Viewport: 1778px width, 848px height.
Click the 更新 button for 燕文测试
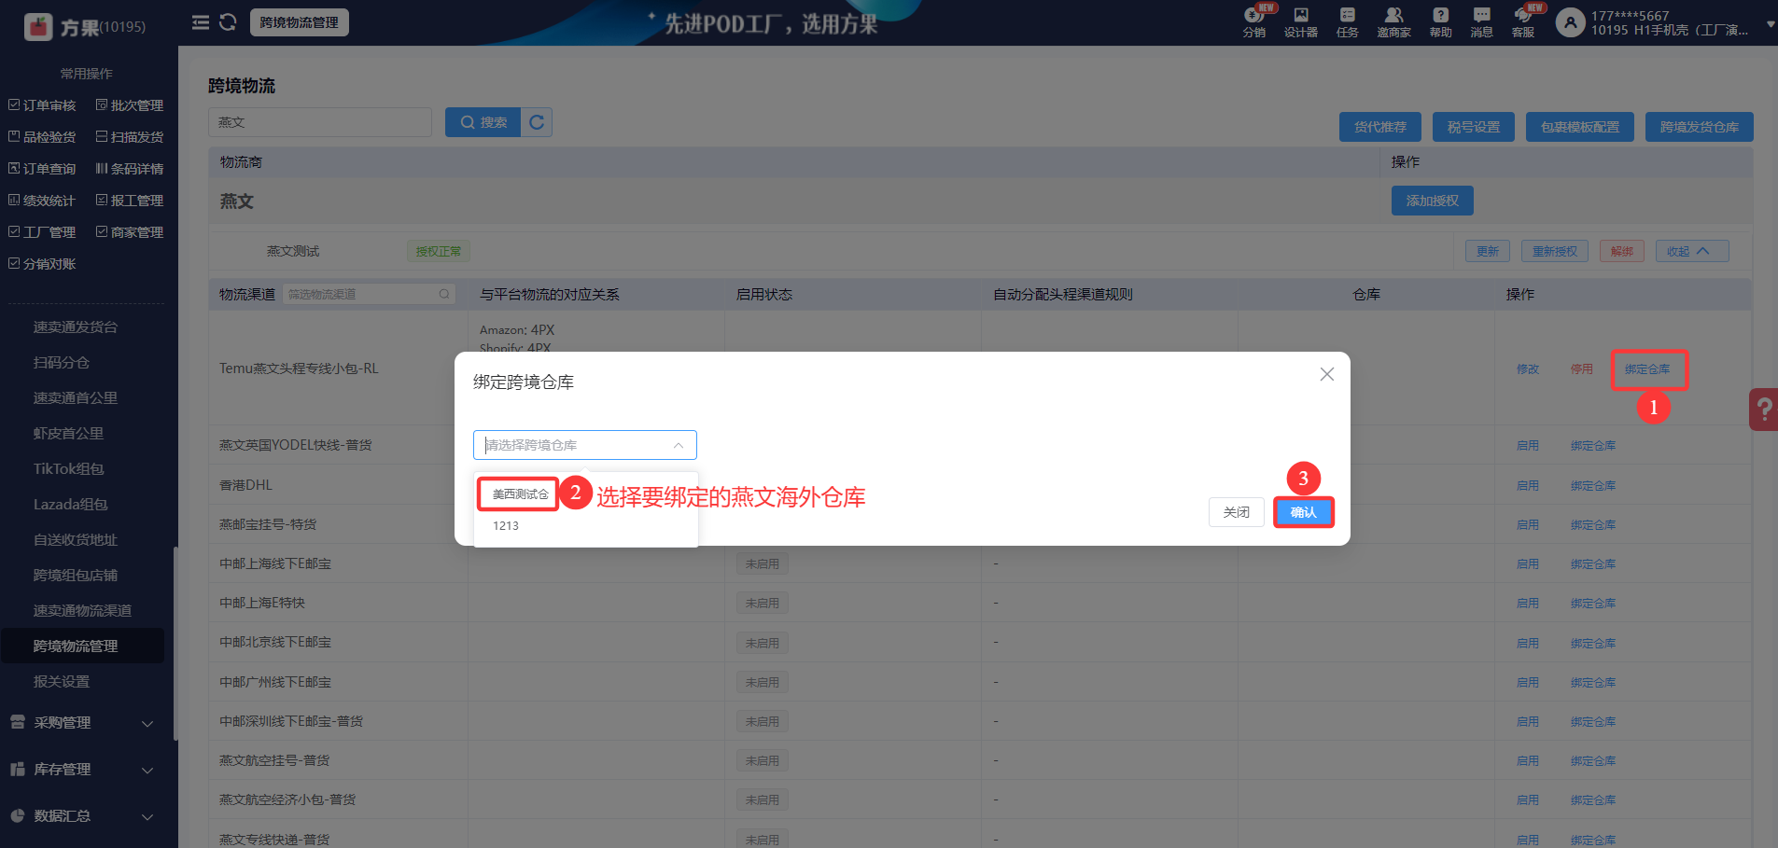point(1488,251)
